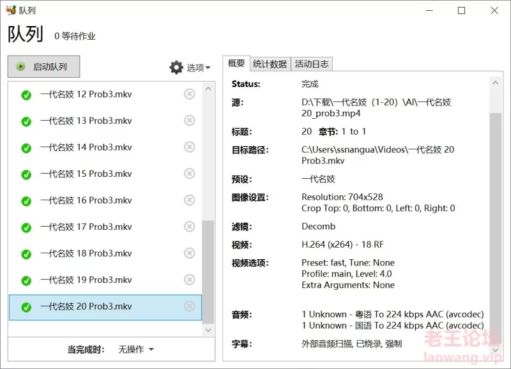Viewport: 511px width, 369px height.
Task: Select the 概要 tab
Action: 236,63
